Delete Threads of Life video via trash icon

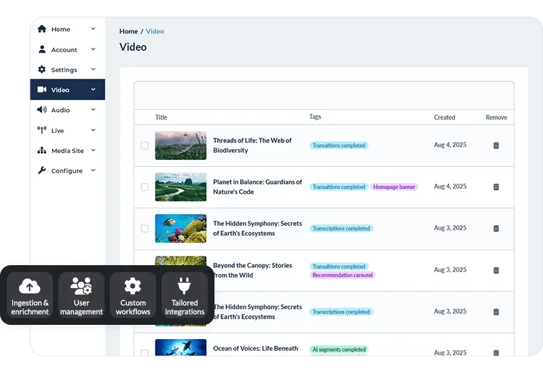[496, 145]
